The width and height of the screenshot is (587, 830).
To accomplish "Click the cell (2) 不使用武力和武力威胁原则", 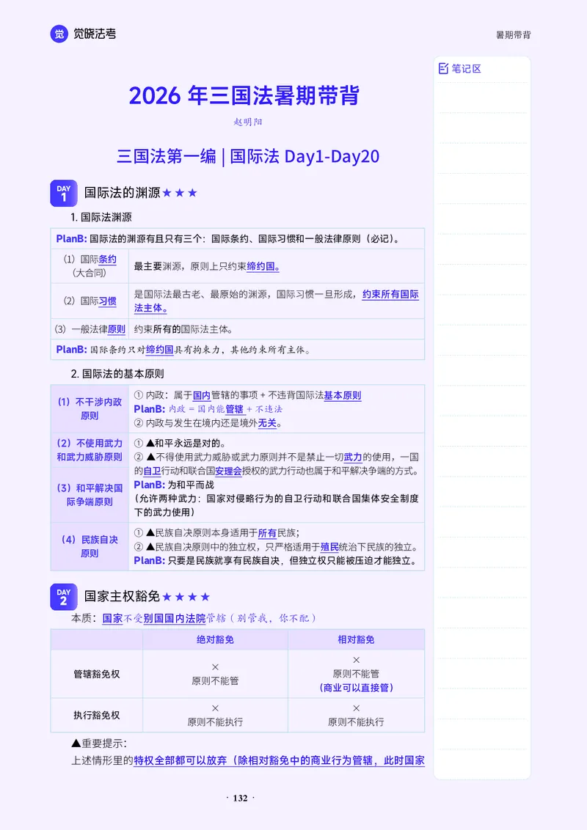I will coord(90,450).
